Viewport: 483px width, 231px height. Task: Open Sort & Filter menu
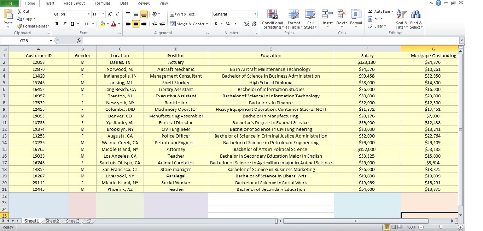(x=402, y=19)
